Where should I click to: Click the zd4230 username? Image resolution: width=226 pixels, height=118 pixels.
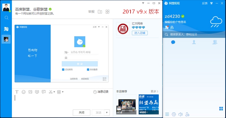[x=172, y=16]
